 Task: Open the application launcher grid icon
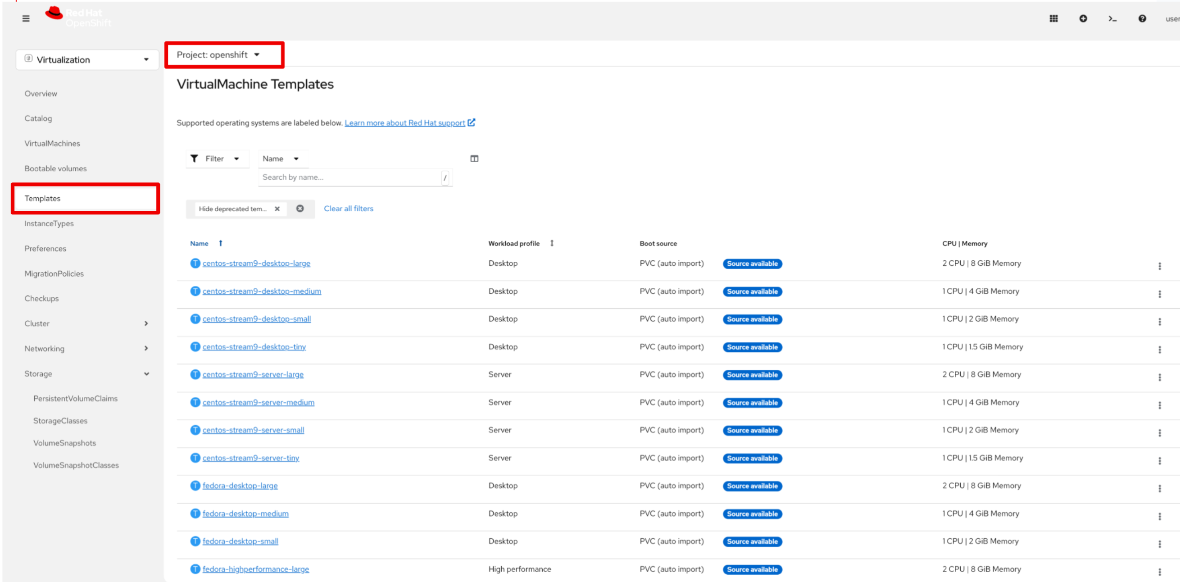1053,18
